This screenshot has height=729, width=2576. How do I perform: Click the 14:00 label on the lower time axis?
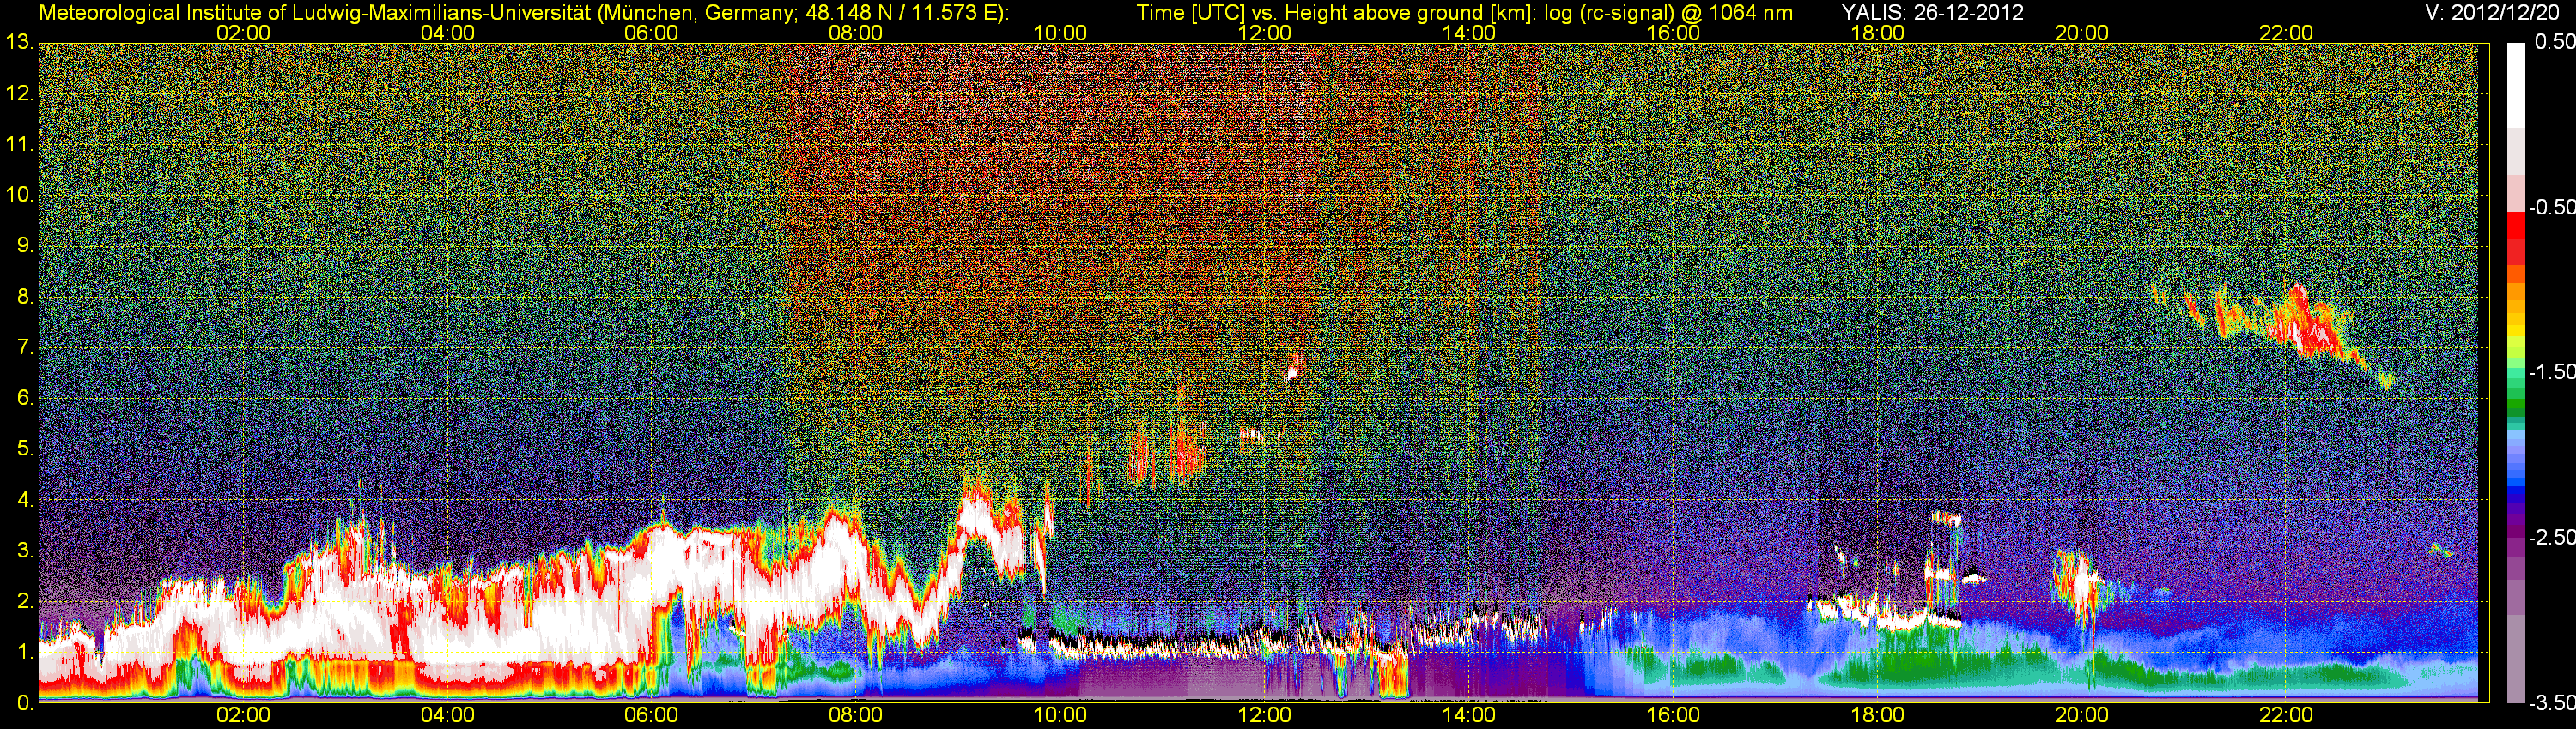(x=1469, y=716)
